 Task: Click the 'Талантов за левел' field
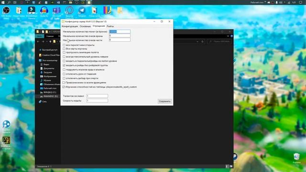(97, 96)
